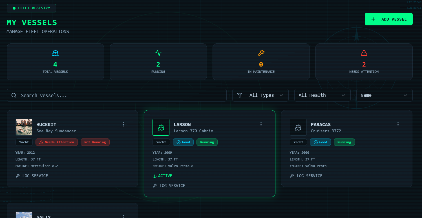
Task: Click the Salty vessel photo thumbnail
Action: click(x=24, y=215)
